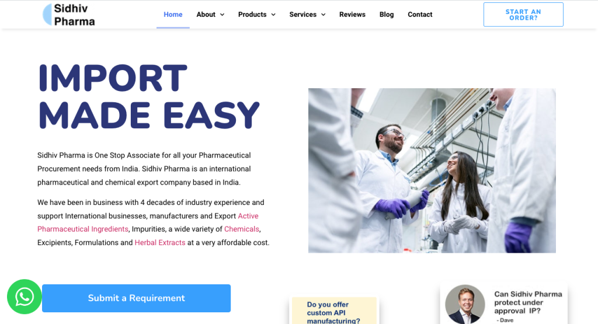
Task: Open the Chemicals link
Action: [x=241, y=229]
